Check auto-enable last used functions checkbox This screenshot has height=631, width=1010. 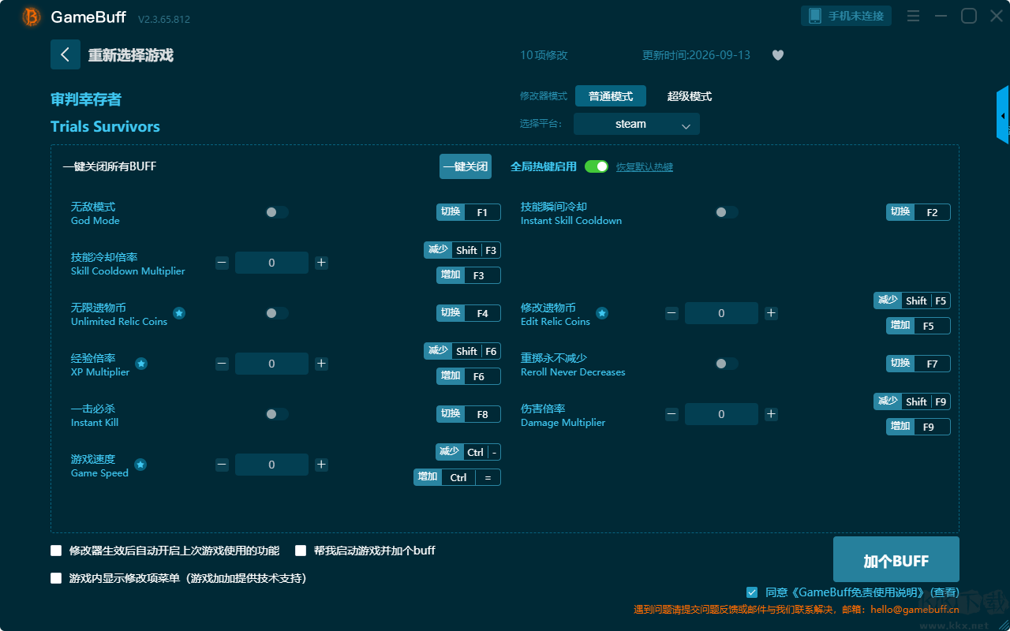pyautogui.click(x=56, y=551)
